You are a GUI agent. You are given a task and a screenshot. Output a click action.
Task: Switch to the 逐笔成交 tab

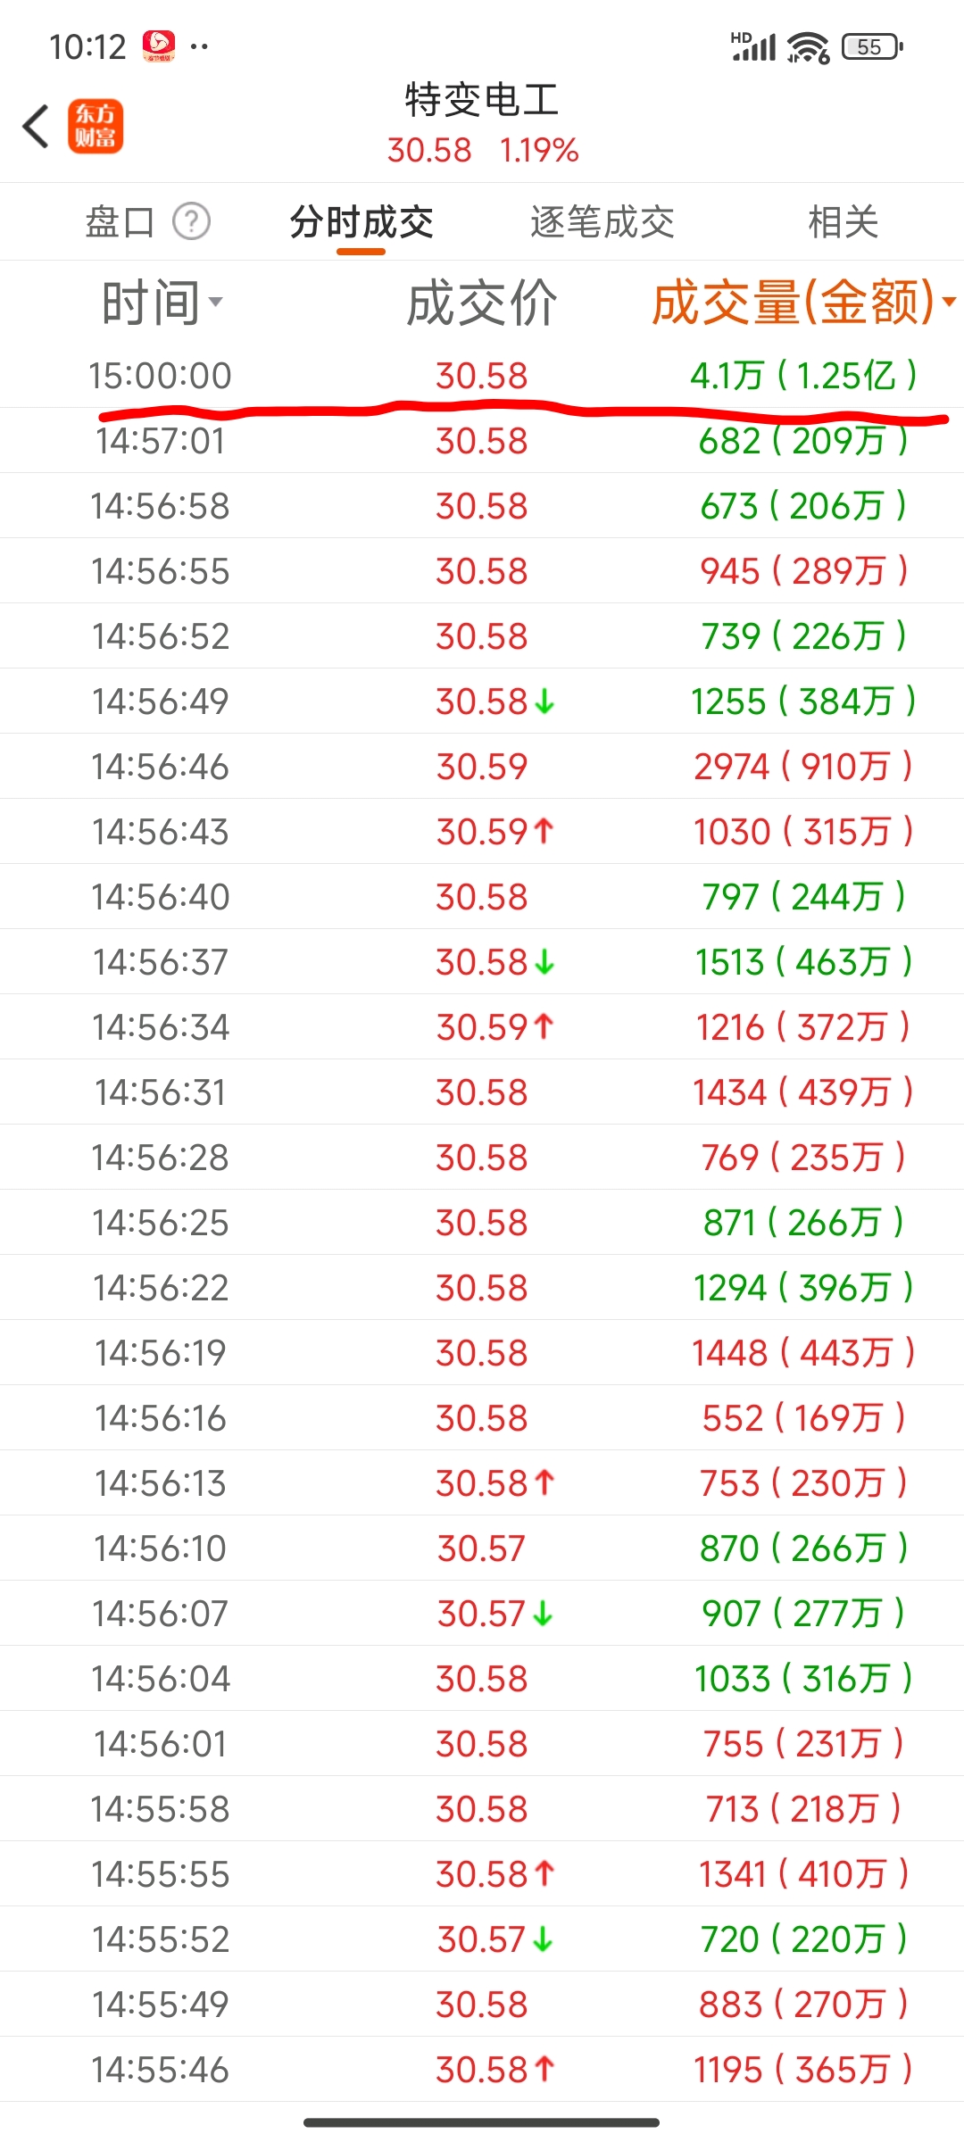(602, 221)
